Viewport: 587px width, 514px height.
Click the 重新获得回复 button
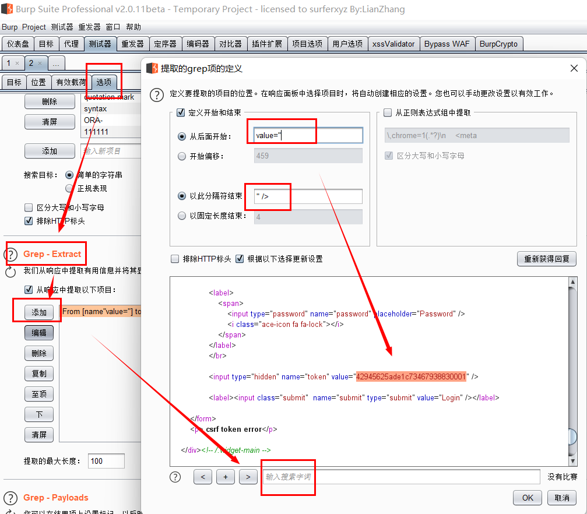tap(546, 259)
